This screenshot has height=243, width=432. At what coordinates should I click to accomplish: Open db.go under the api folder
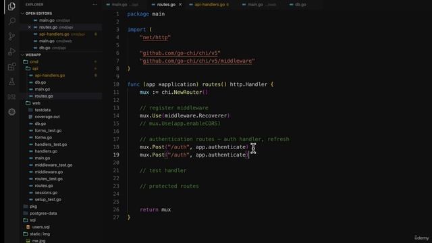(40, 82)
